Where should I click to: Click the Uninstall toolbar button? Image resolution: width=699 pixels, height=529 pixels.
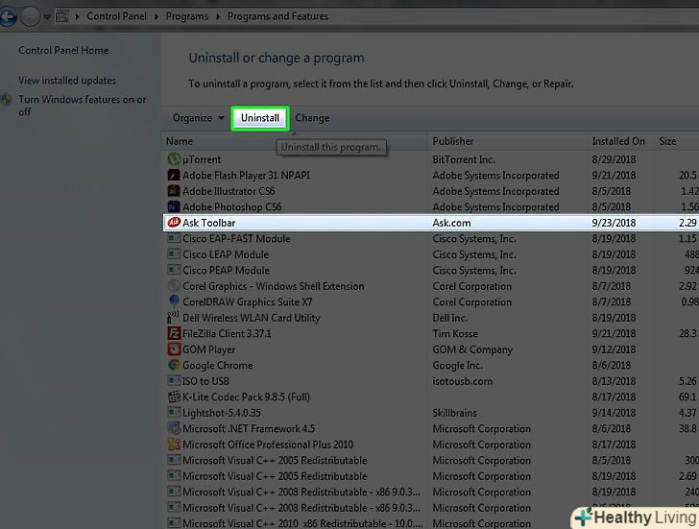[x=260, y=118]
